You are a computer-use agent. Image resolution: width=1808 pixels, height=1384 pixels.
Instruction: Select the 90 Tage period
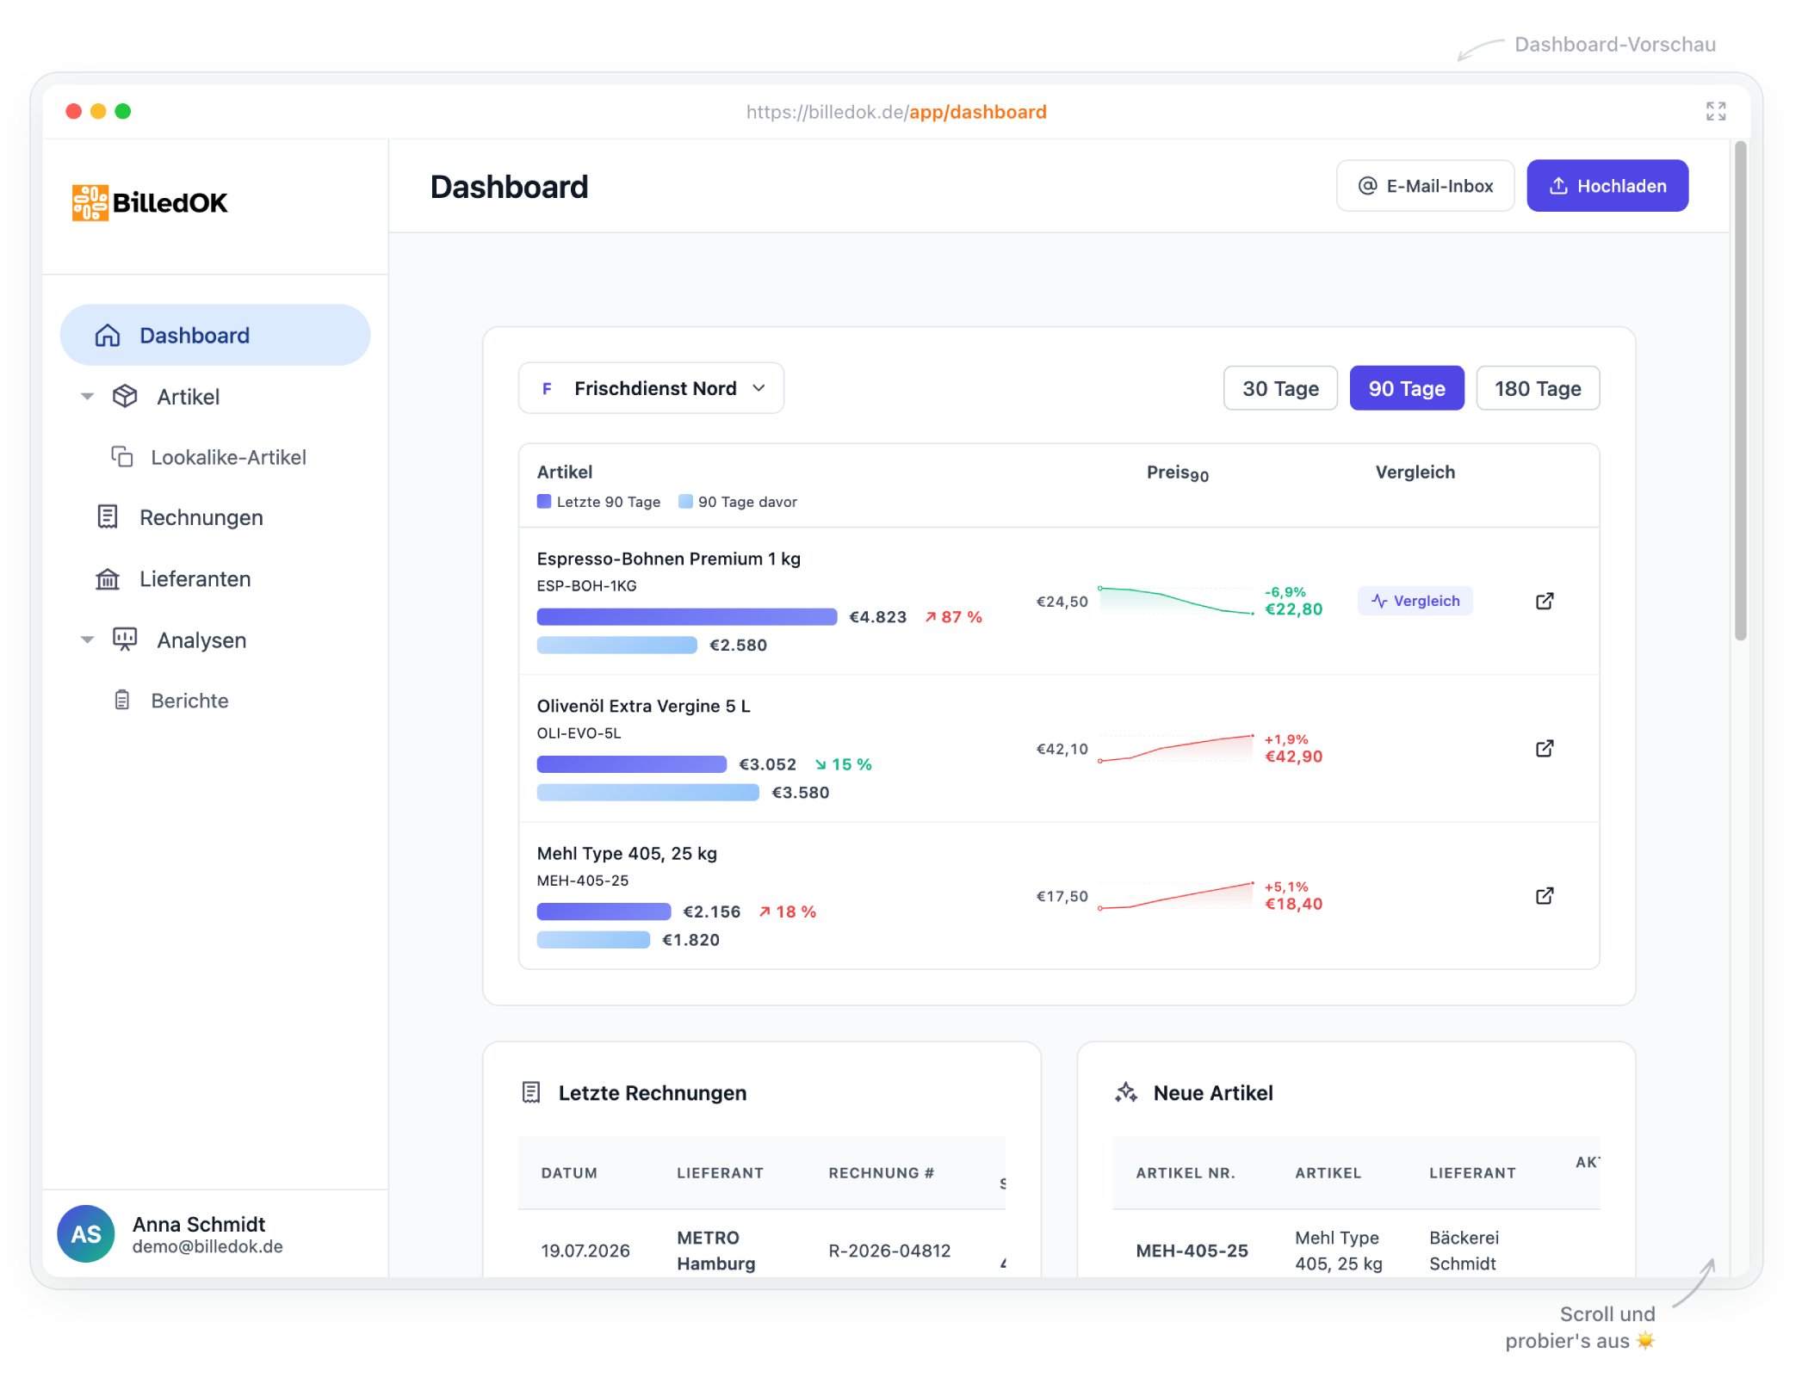[1406, 388]
